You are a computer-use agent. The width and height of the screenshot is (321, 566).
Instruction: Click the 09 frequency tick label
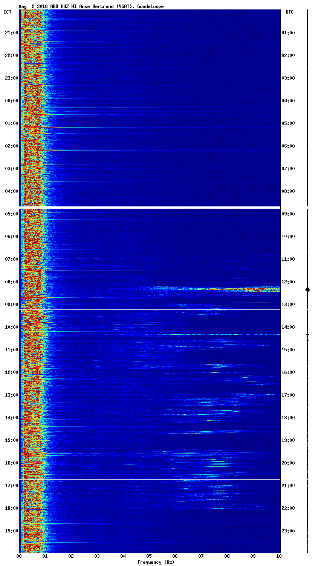pos(253,556)
